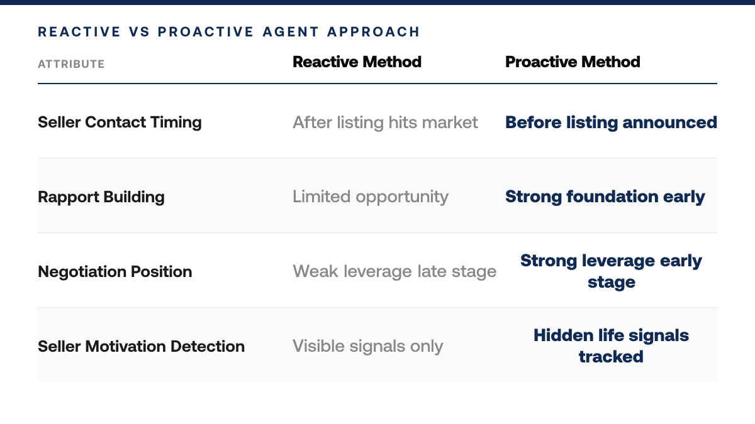Click the 'Limited opportunity' cell
The image size is (755, 424).
point(371,197)
